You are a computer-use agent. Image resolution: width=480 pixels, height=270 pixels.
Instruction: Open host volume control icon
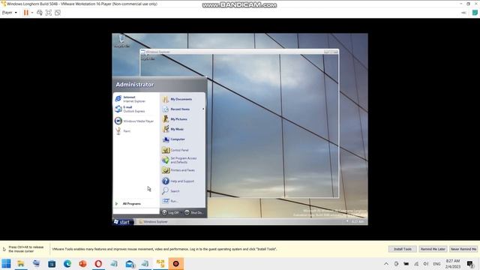(426, 263)
